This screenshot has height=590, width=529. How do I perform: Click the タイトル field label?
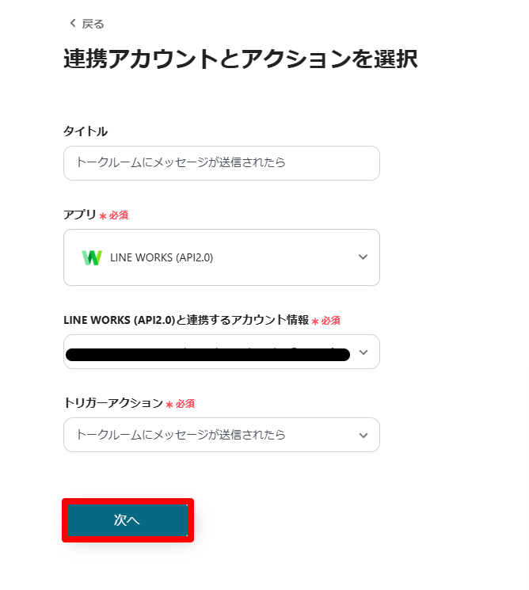(x=86, y=131)
